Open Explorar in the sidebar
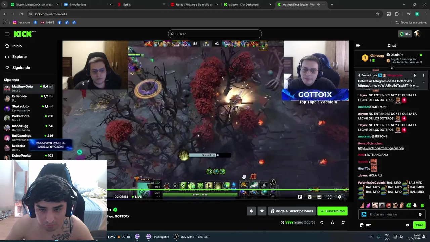Screen dimensions: 430x242 pyautogui.click(x=19, y=57)
